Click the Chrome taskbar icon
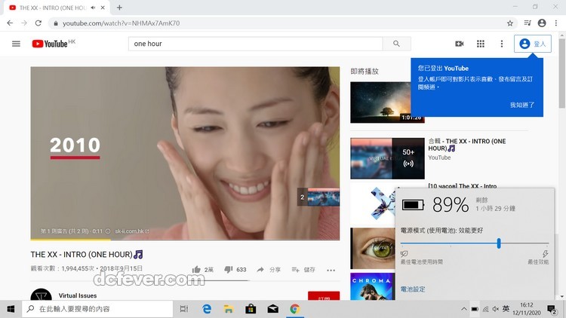 295,309
